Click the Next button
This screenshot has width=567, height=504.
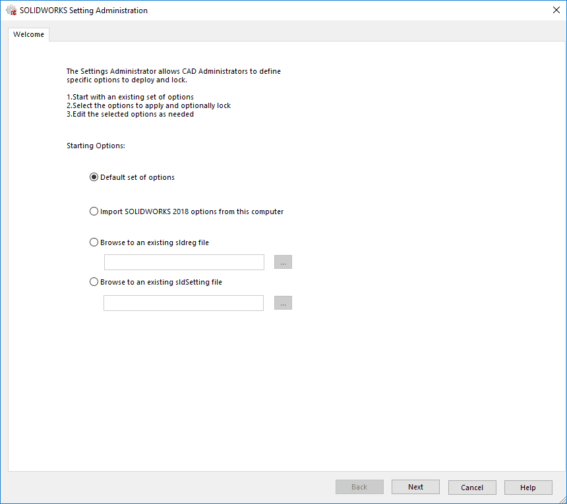pyautogui.click(x=415, y=487)
